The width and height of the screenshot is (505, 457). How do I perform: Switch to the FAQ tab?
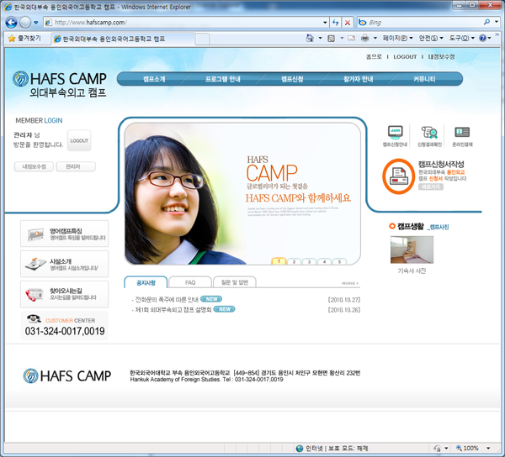190,282
